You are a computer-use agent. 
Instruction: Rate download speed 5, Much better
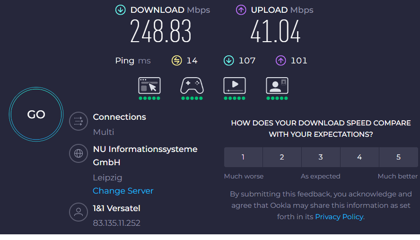click(x=398, y=157)
